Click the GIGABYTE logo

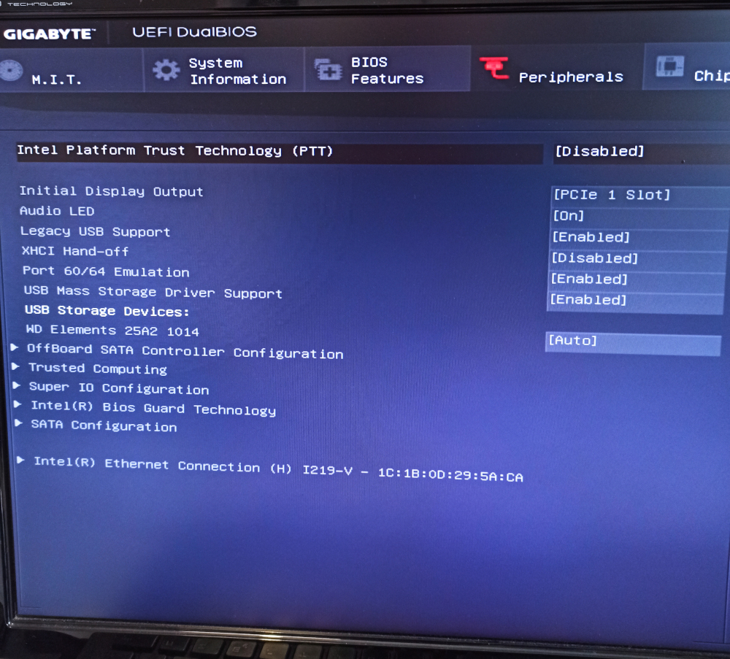[50, 34]
